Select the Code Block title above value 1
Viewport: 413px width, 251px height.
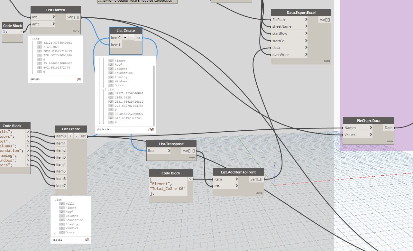[x=13, y=26]
